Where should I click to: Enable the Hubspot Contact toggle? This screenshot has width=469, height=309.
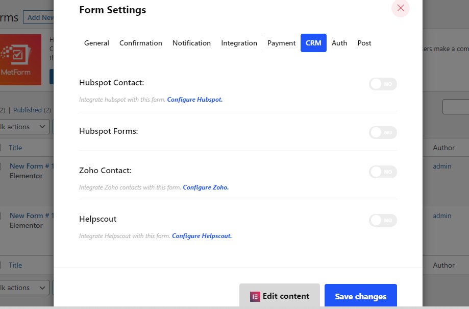click(x=383, y=84)
